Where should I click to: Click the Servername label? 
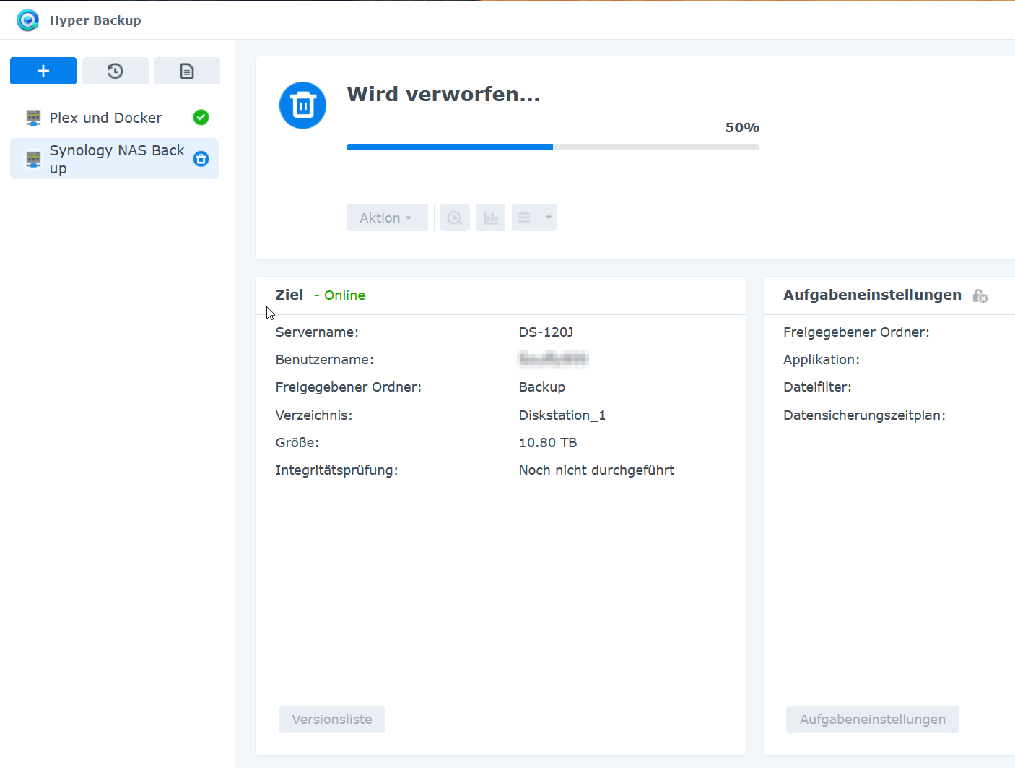[317, 332]
